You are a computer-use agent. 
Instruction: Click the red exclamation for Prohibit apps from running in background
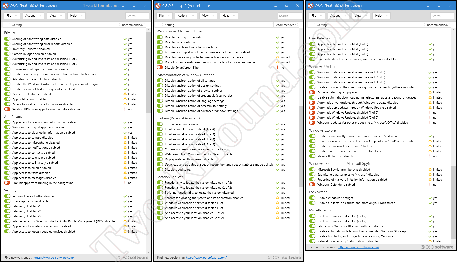click(x=125, y=183)
